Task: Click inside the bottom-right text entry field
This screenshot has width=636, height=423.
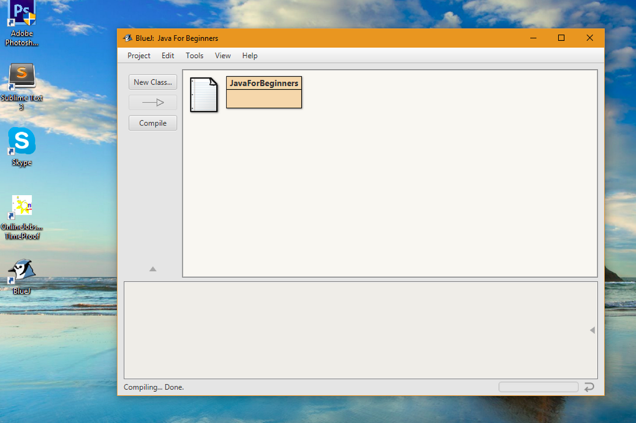Action: click(538, 387)
